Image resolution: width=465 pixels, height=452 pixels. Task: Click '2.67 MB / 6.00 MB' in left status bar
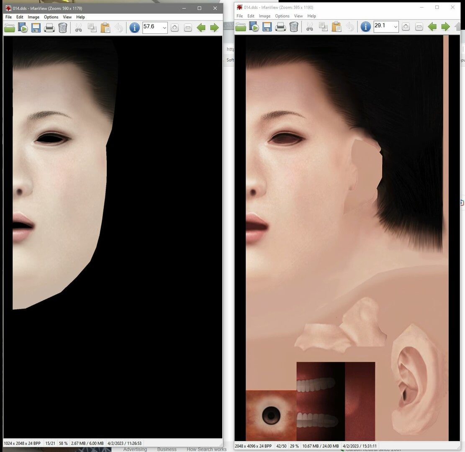87,443
